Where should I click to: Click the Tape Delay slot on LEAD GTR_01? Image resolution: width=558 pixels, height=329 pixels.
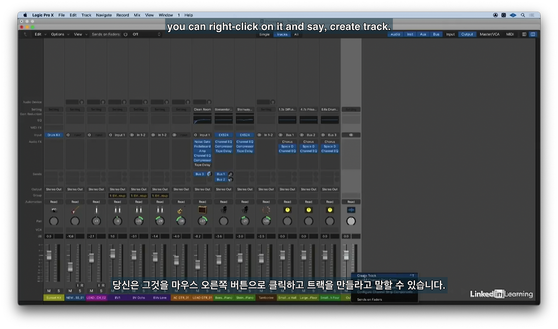click(202, 165)
